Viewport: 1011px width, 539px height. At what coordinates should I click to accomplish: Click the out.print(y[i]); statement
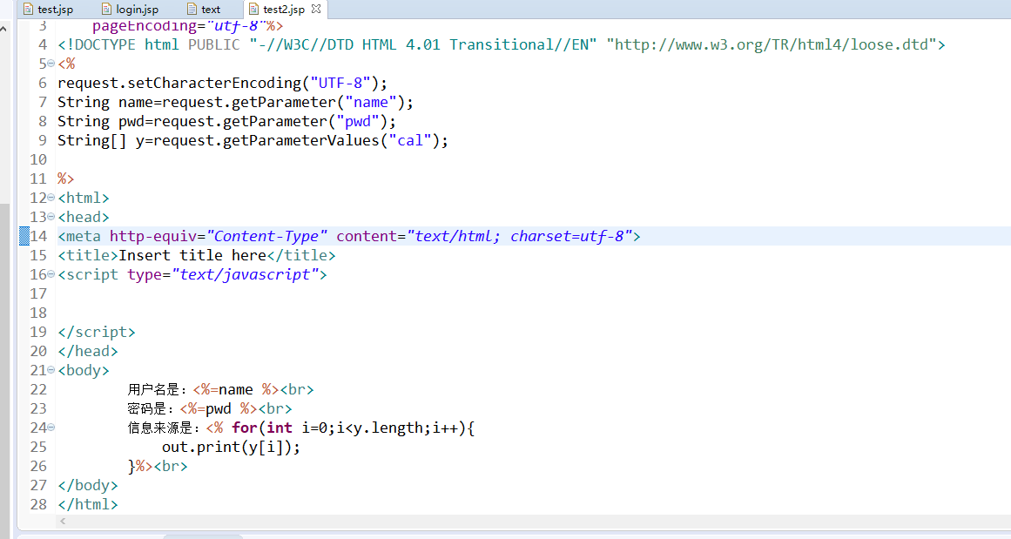232,447
